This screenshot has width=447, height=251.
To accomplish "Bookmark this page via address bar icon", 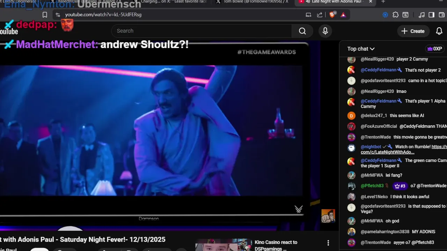I will tap(45, 15).
